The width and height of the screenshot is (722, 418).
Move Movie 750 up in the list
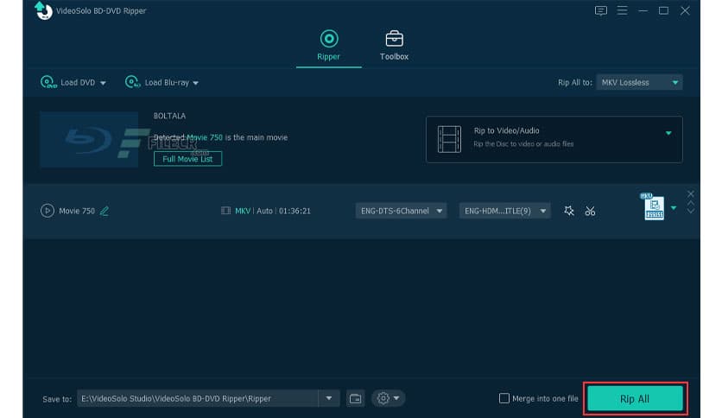tap(691, 203)
